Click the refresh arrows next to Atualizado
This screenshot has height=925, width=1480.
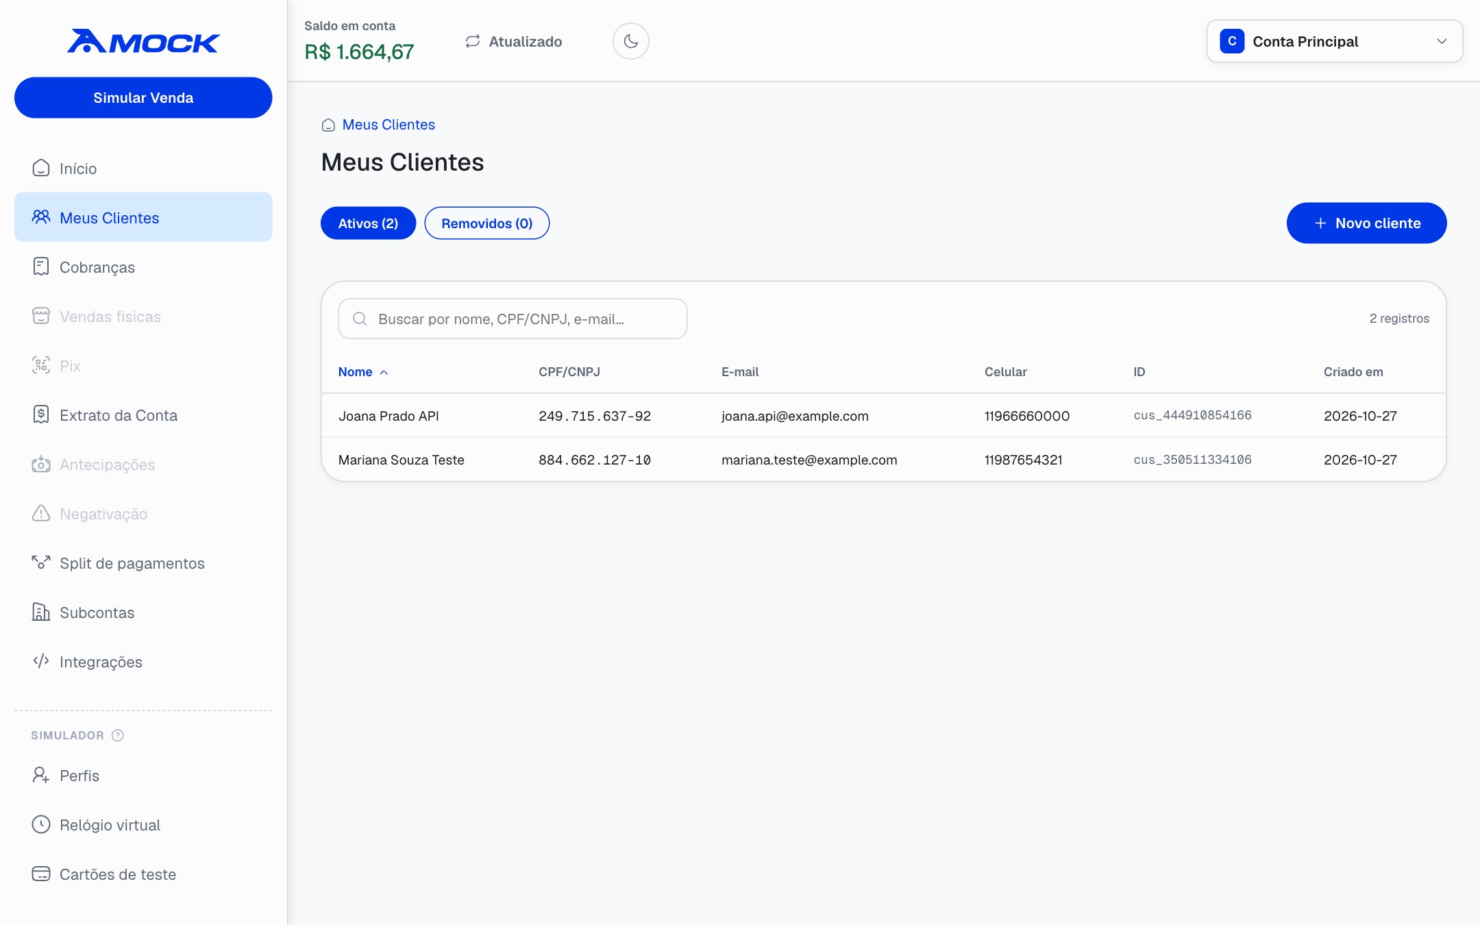[473, 41]
